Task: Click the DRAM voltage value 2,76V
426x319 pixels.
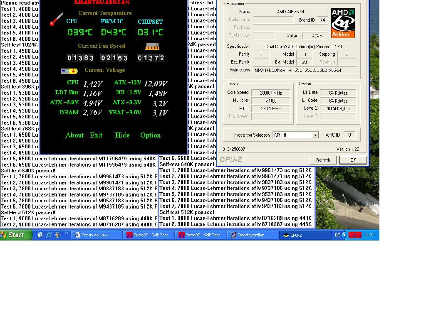Action: click(93, 113)
